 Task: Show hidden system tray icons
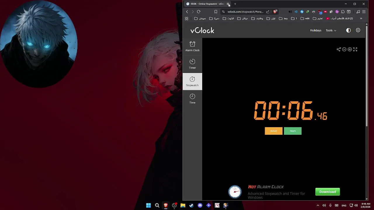point(318,205)
